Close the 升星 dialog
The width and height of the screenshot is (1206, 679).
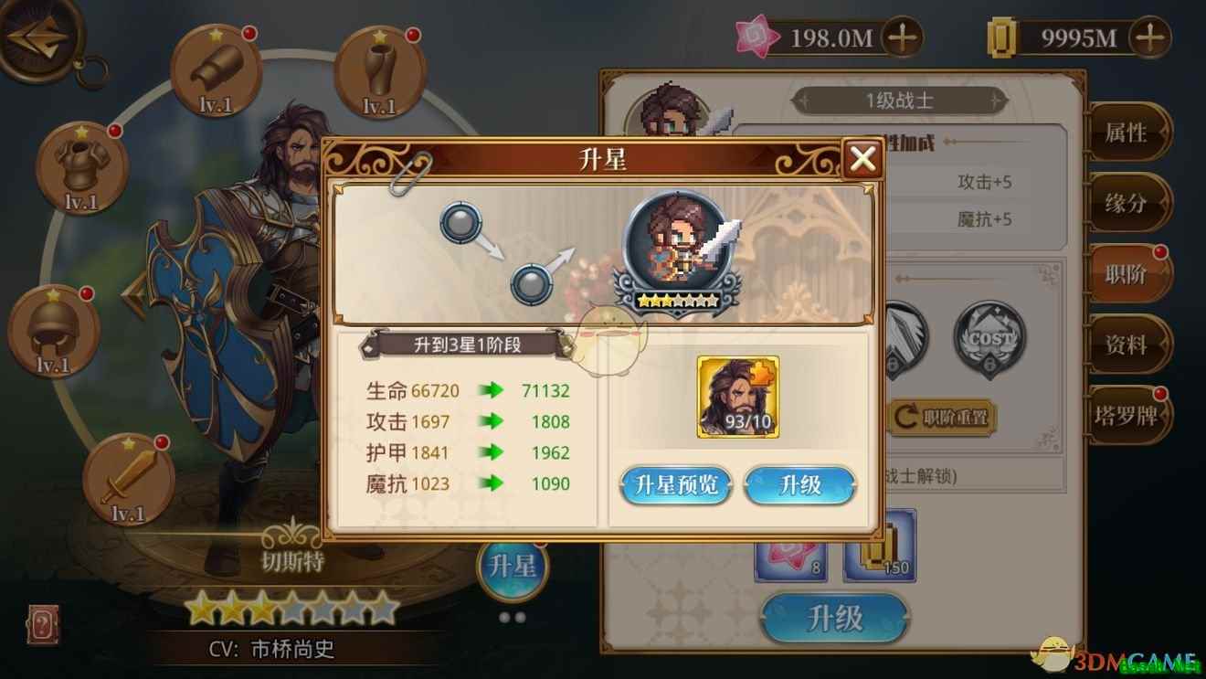(862, 159)
